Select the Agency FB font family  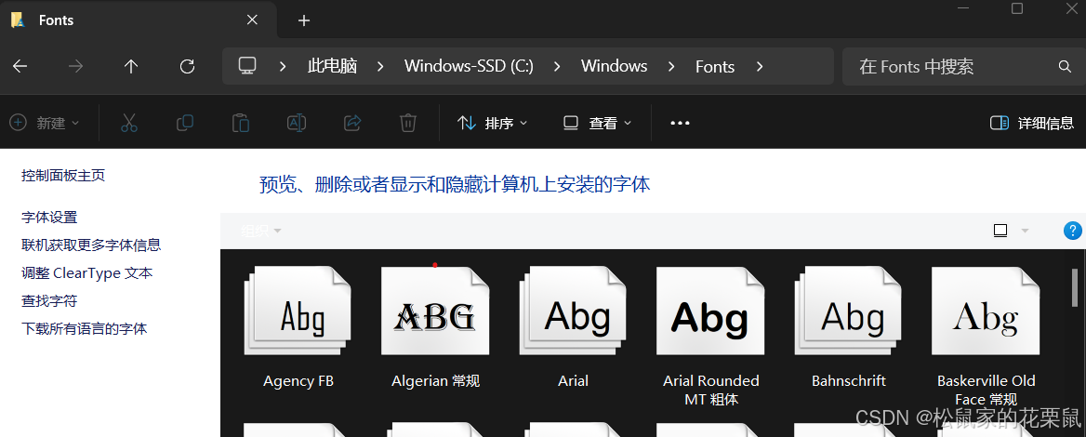coord(298,326)
